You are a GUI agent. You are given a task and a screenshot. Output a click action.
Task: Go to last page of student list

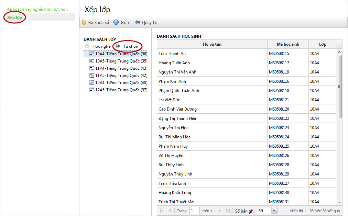[x=228, y=211]
